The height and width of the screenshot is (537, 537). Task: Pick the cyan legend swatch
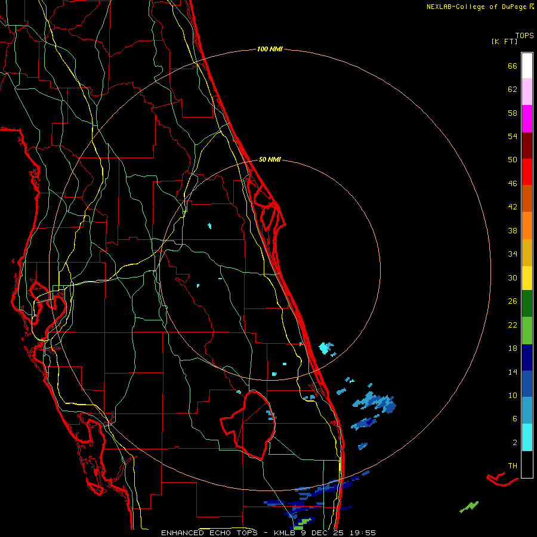527,437
